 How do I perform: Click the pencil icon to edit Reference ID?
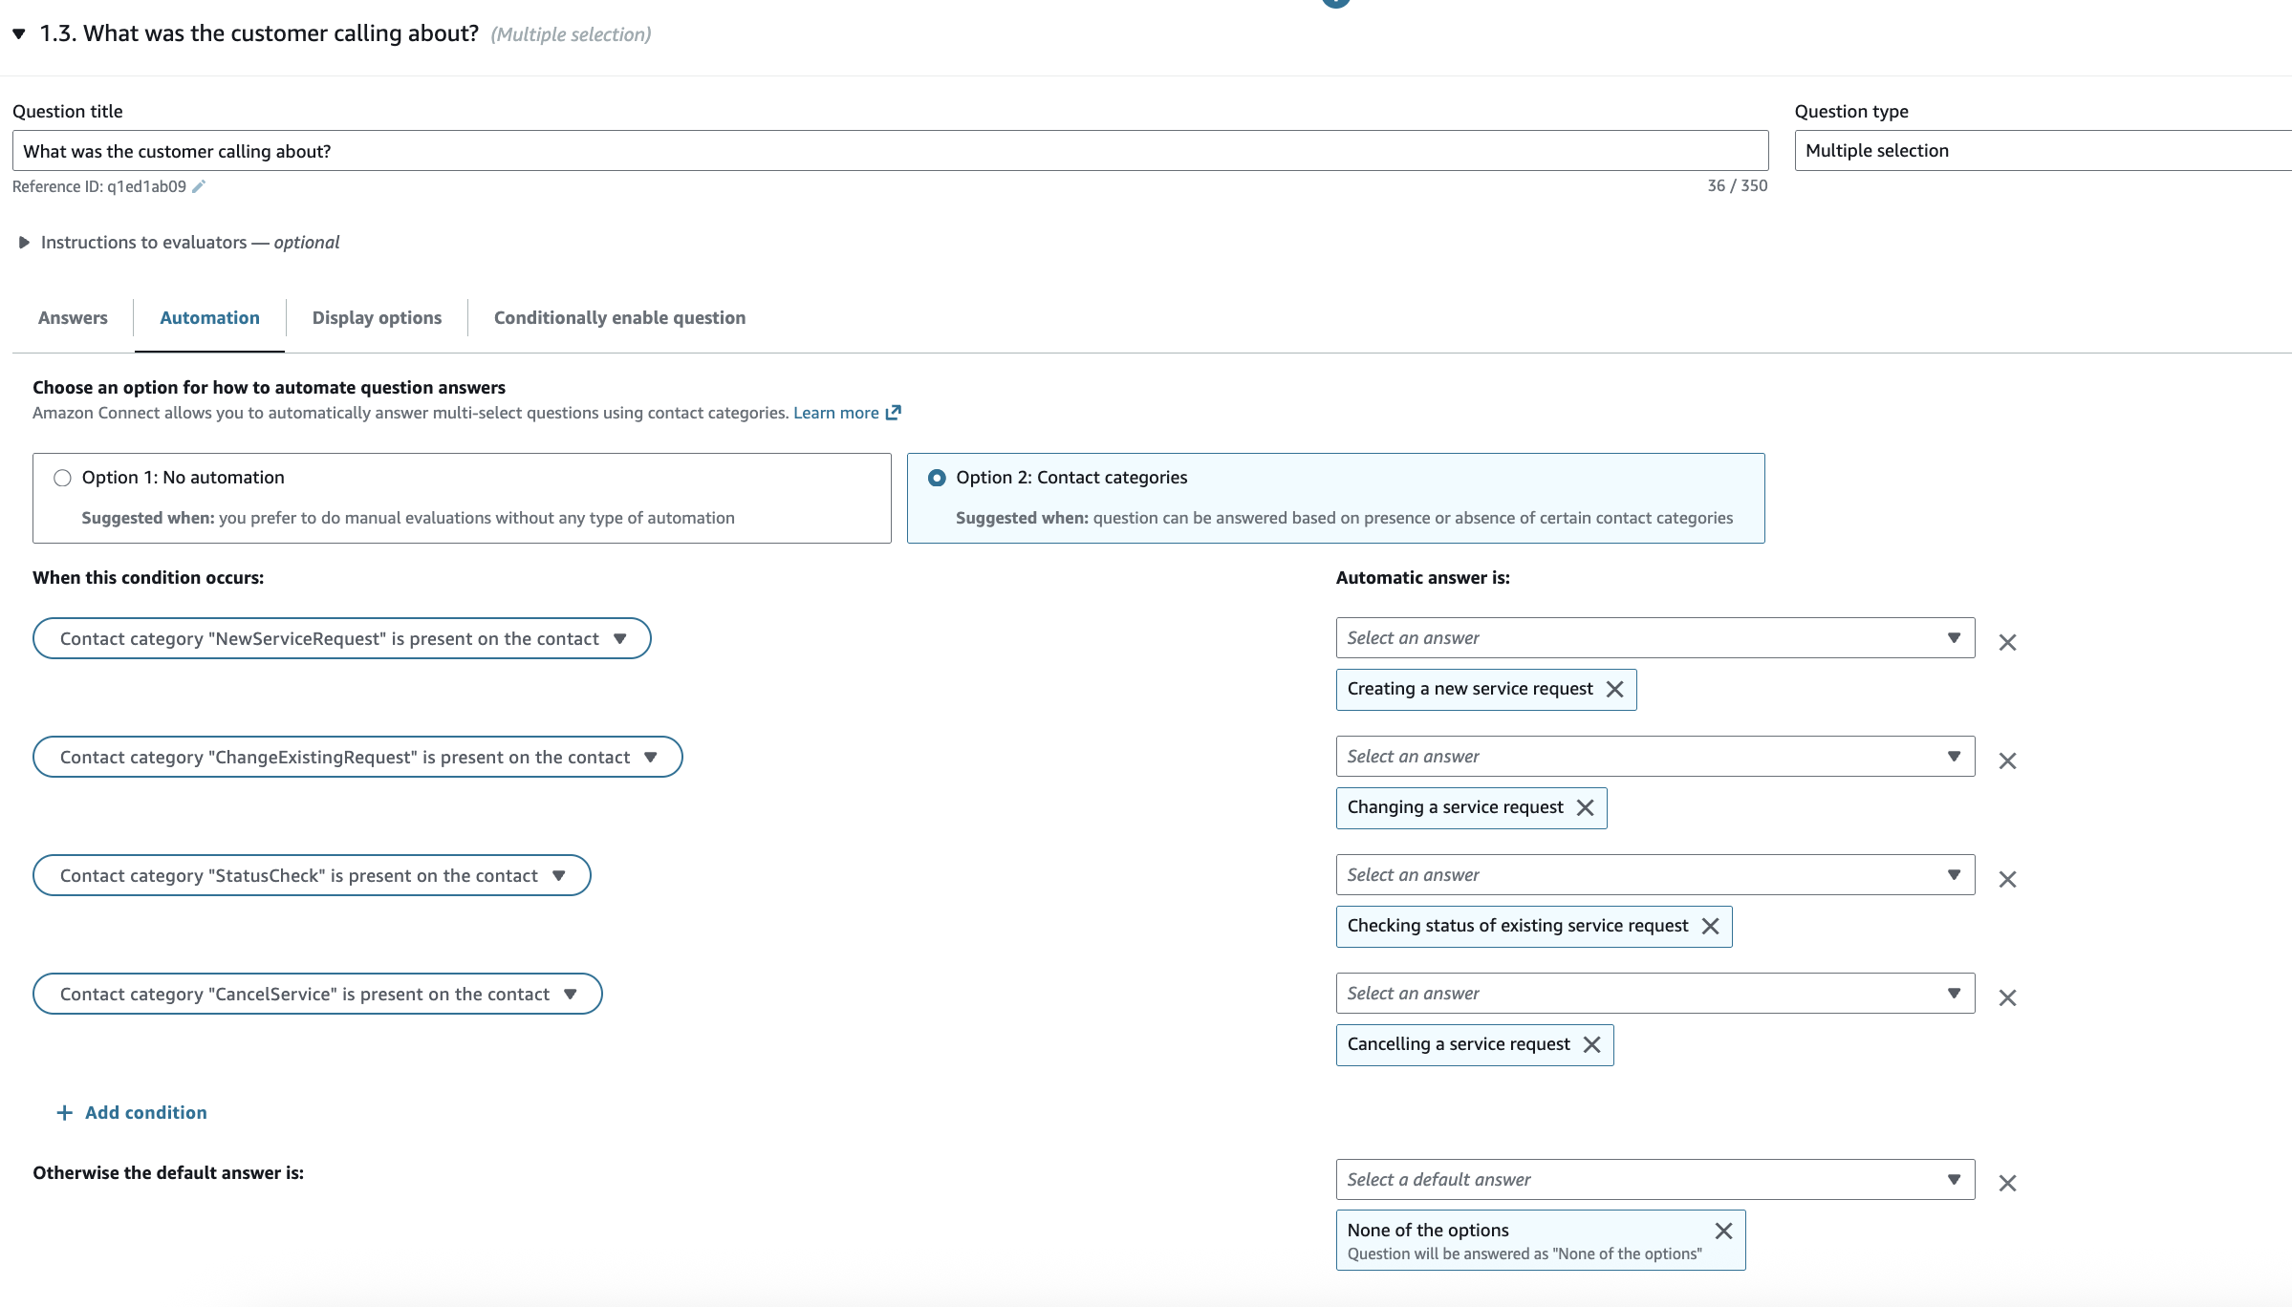pyautogui.click(x=198, y=187)
